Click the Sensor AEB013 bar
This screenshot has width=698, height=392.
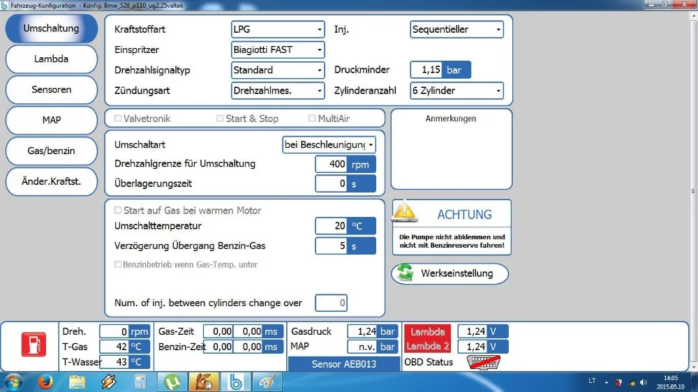coord(344,364)
